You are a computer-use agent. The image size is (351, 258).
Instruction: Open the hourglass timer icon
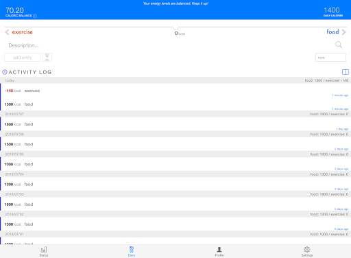[x=47, y=57]
